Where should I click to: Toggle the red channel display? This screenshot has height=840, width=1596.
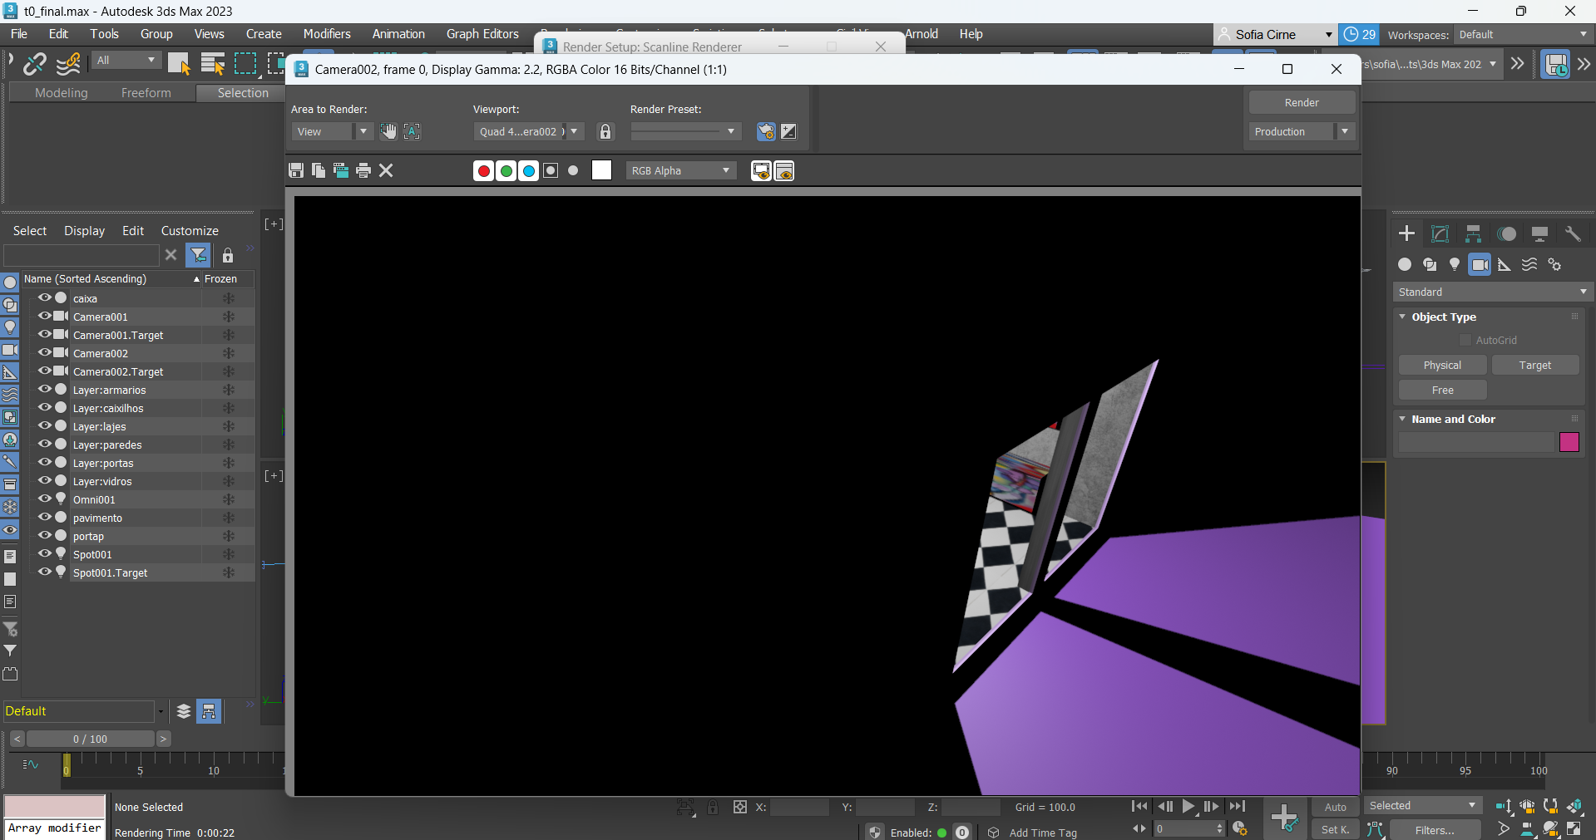point(483,171)
